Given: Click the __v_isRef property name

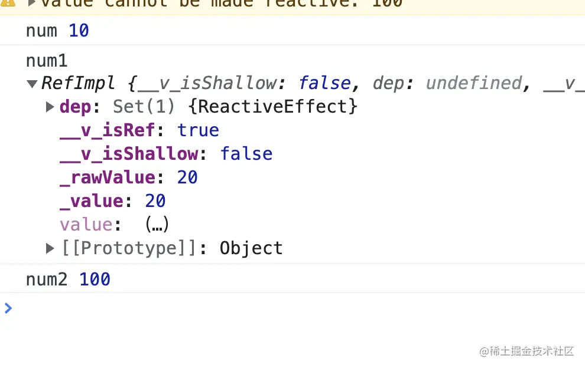Looking at the screenshot, I should click(x=108, y=130).
